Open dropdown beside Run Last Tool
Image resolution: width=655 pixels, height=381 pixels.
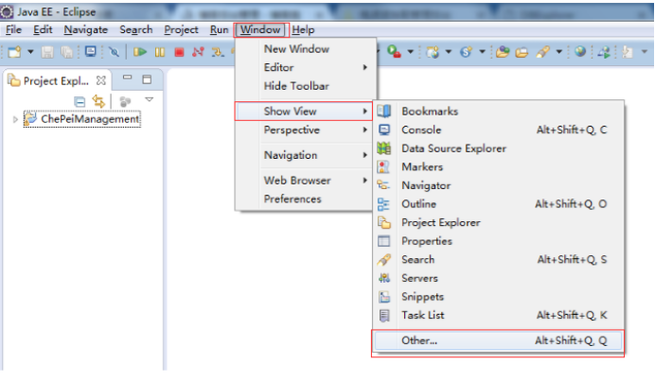pyautogui.click(x=411, y=52)
